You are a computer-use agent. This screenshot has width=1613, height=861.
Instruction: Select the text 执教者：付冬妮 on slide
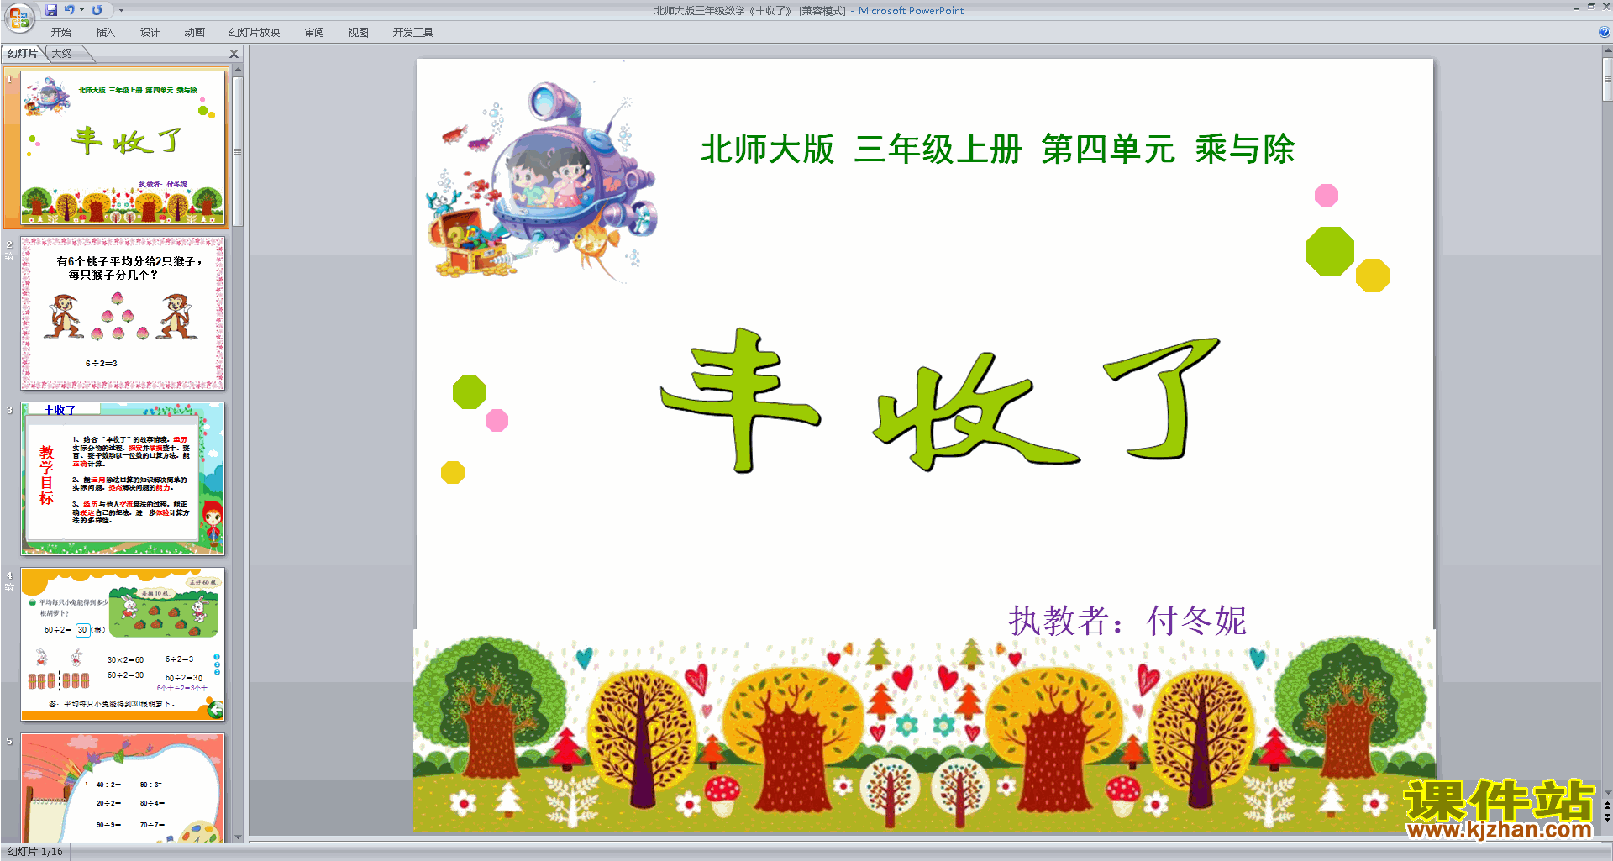point(1127,621)
